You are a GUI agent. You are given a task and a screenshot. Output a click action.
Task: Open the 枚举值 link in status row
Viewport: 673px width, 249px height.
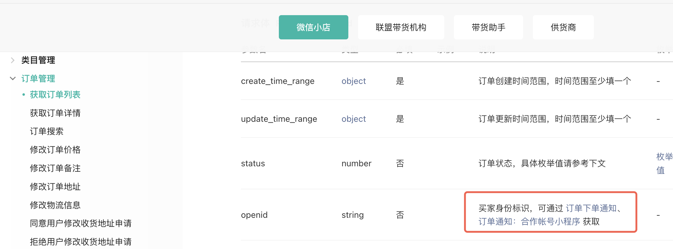pos(664,164)
